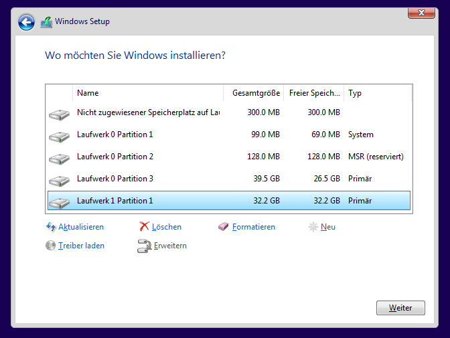The image size is (450, 338).
Task: Select Laufwerk 0 Partition 2 name
Action: [x=115, y=157]
